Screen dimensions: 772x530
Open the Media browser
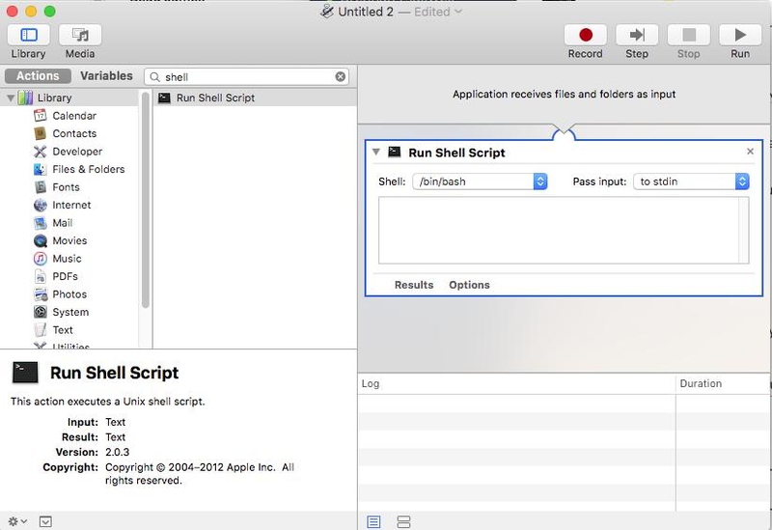tap(80, 35)
